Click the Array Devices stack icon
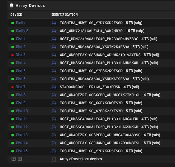The width and height of the screenshot is (175, 167). 12,5
